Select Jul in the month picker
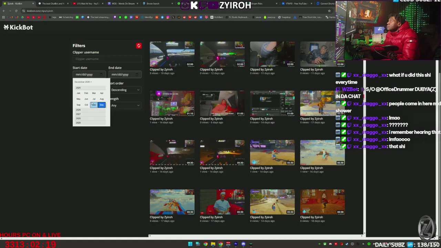The height and width of the screenshot is (248, 441). (94, 99)
